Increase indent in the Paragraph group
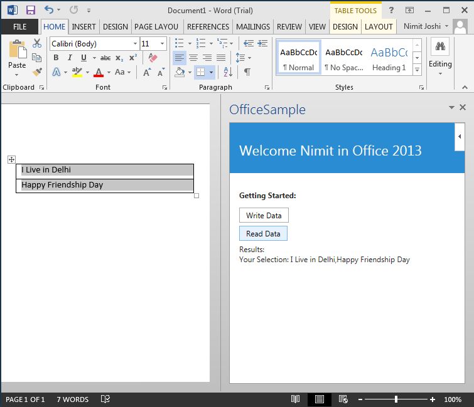 click(262, 43)
